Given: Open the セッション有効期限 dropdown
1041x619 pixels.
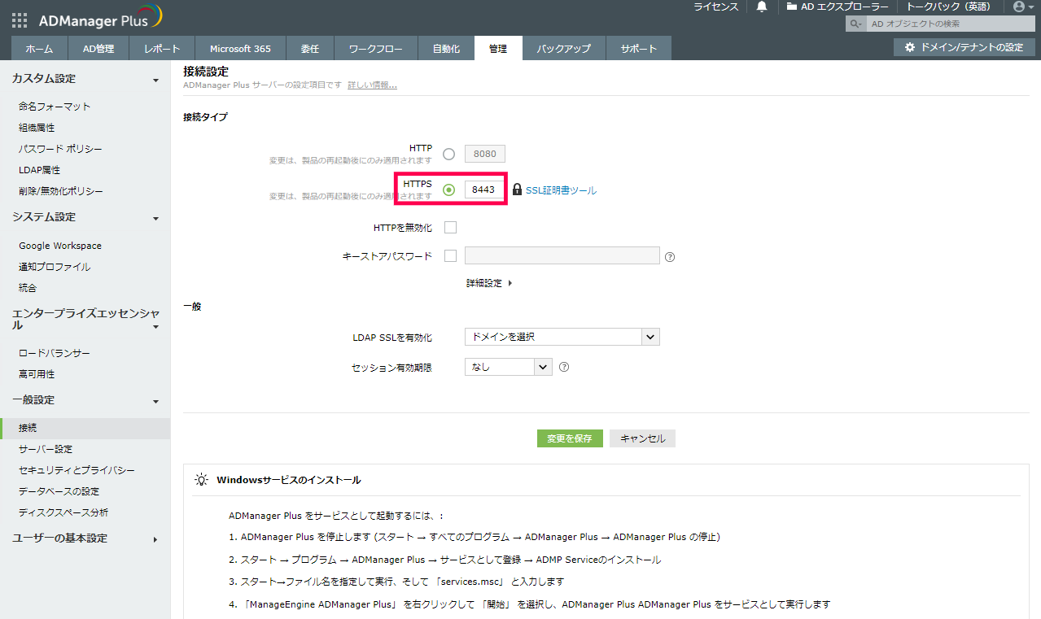Looking at the screenshot, I should pos(508,367).
